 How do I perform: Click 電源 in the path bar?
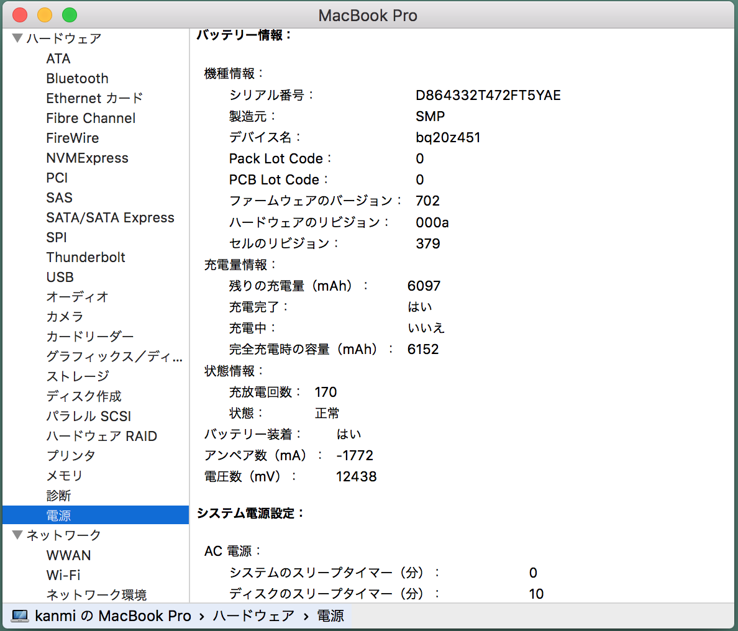(330, 615)
